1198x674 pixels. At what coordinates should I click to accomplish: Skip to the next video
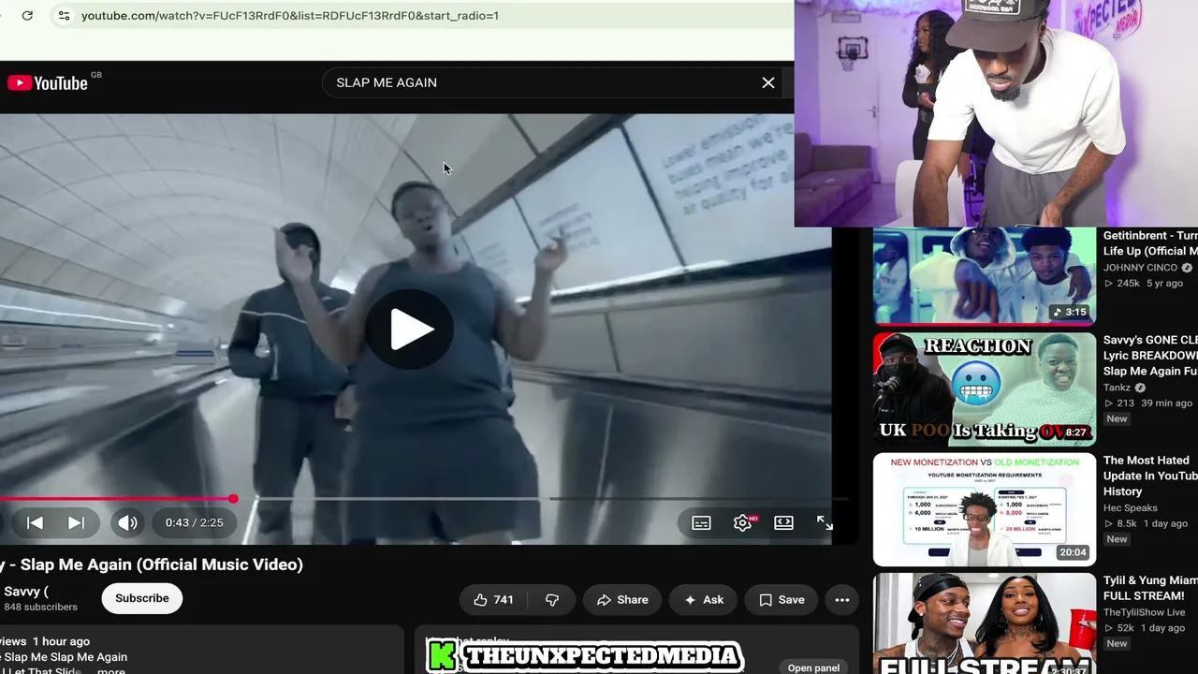77,522
